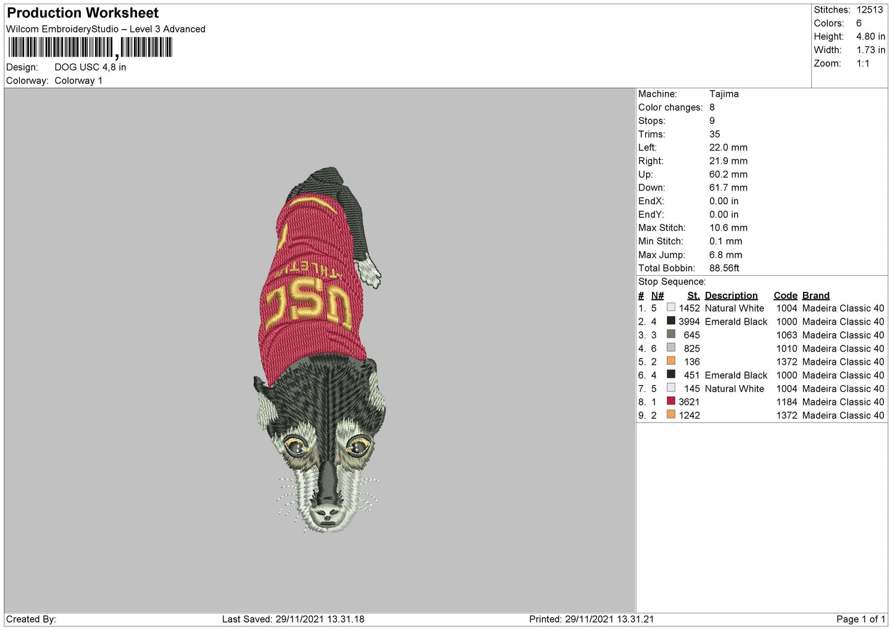
Task: Click the Emerald Black swatch in row 2
Action: pos(671,321)
